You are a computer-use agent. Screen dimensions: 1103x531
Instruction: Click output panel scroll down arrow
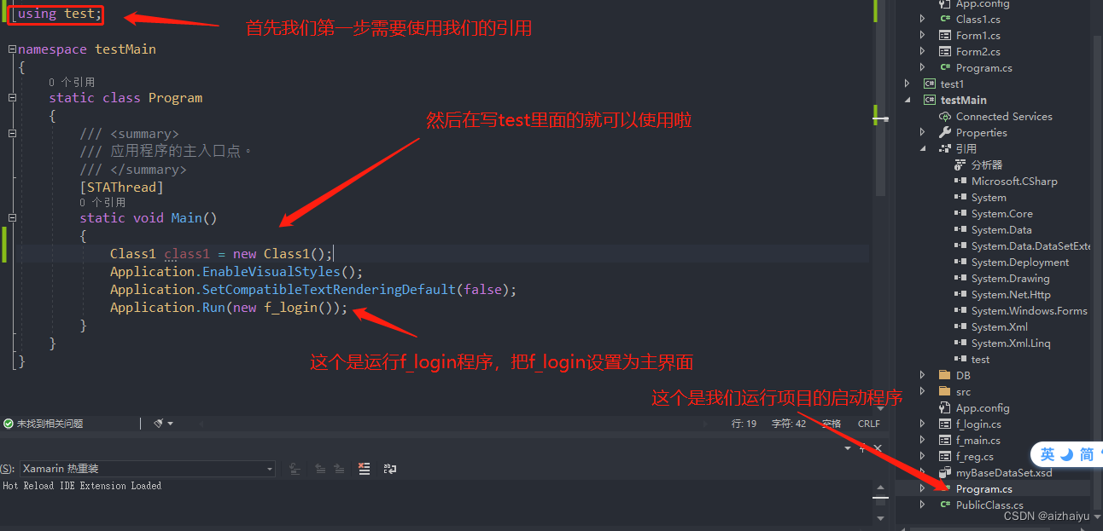[880, 518]
